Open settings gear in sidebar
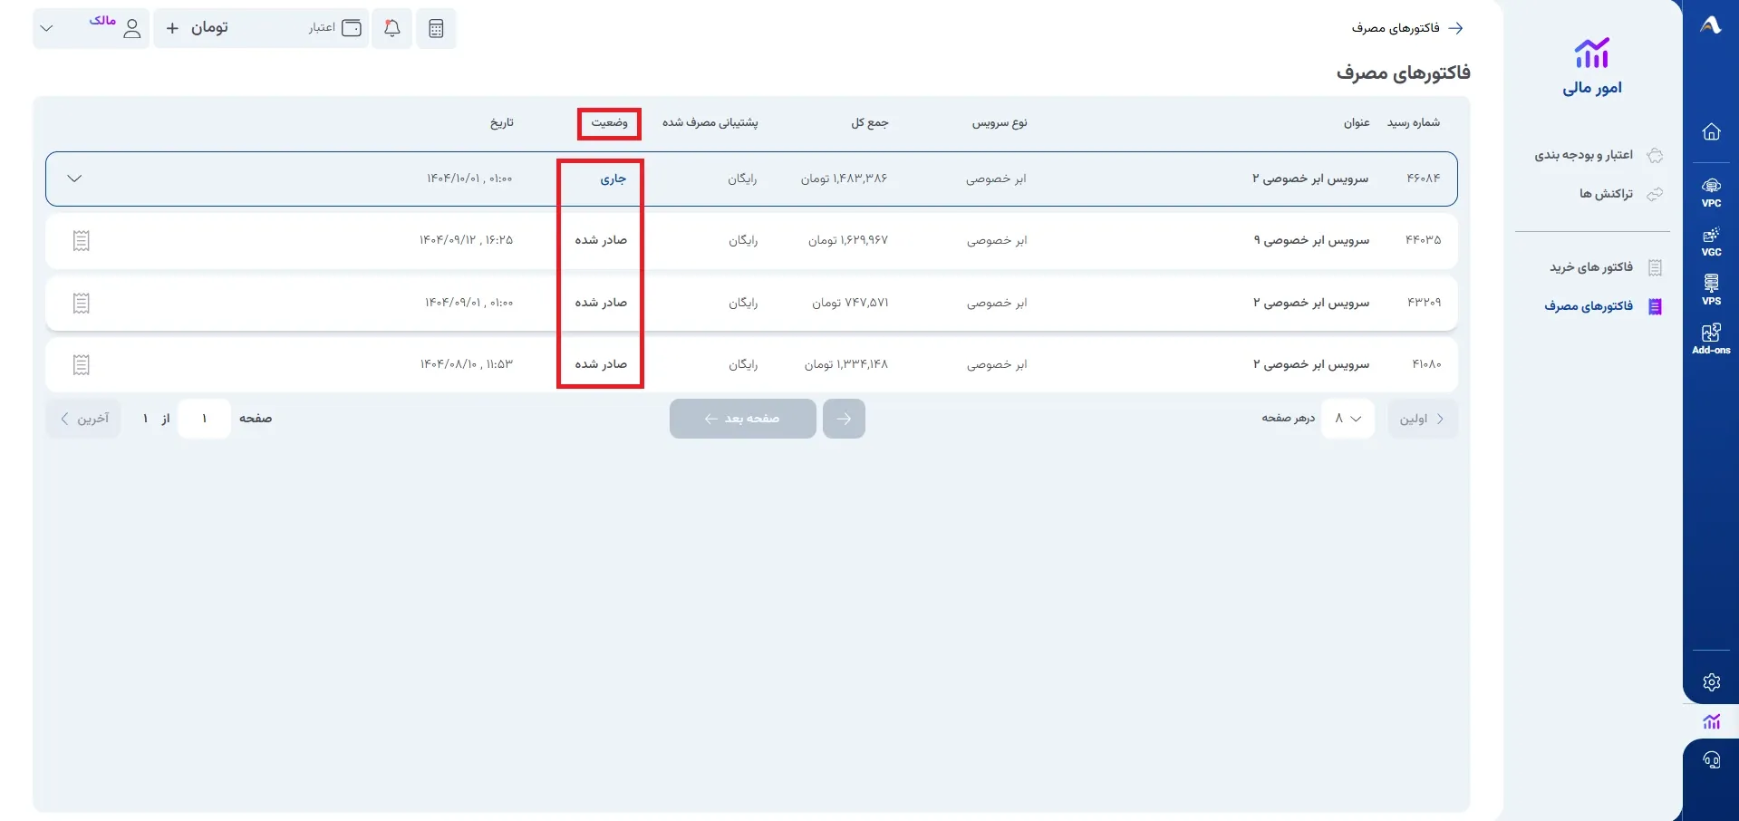Image resolution: width=1739 pixels, height=821 pixels. (x=1711, y=682)
